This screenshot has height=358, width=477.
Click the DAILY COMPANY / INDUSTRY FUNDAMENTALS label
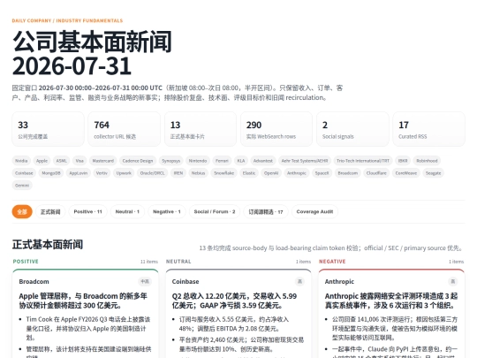[67, 20]
